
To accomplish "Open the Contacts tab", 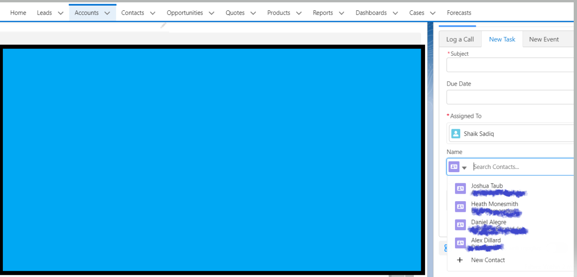I will tap(133, 13).
